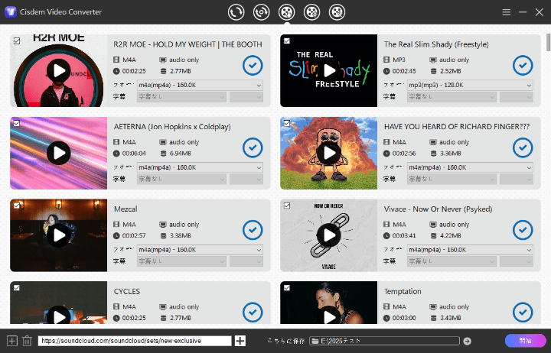The width and height of the screenshot is (551, 353).
Task: Click the blue checkmark icon for Vivace
Action: pyautogui.click(x=523, y=230)
